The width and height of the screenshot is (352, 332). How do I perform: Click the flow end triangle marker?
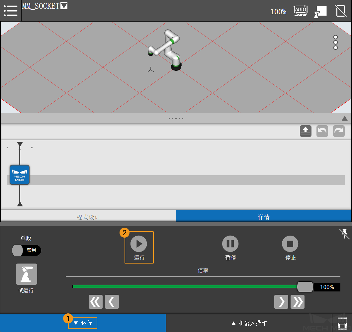tap(20, 204)
